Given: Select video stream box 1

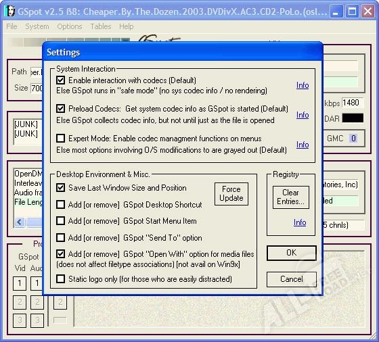Looking at the screenshot, I should click(x=20, y=283).
